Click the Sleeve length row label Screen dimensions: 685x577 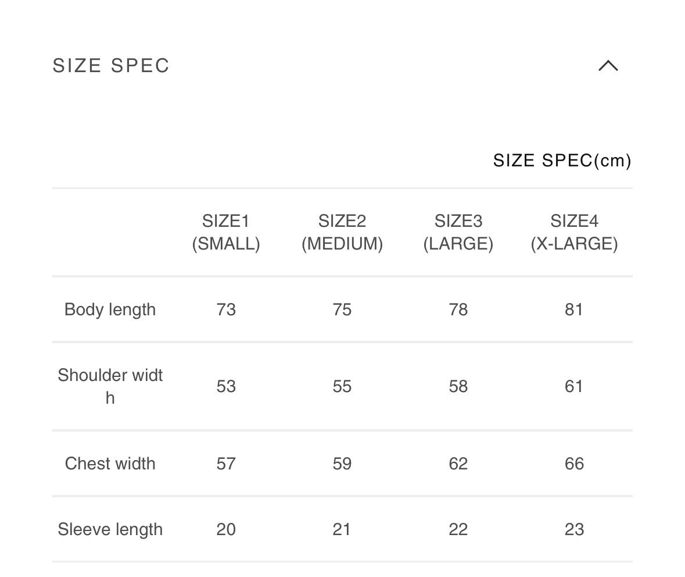(x=110, y=529)
